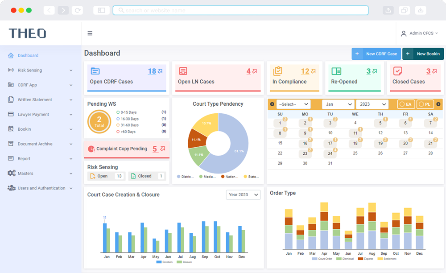Click the BookIn calendar icon
This screenshot has width=446, height=273.
(x=11, y=129)
